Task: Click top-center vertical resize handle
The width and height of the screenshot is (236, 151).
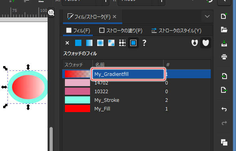Action: [28, 67]
